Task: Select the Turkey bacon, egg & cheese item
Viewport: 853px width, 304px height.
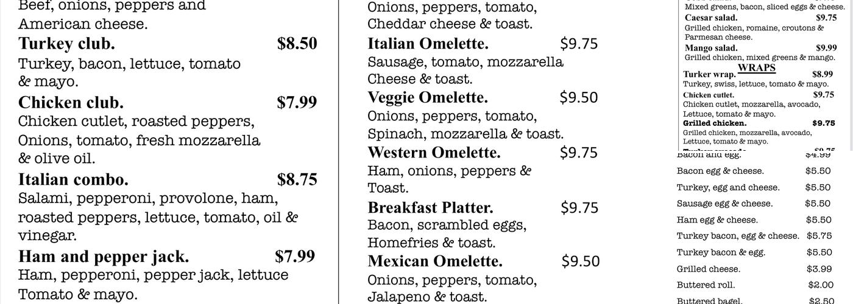Action: click(737, 236)
